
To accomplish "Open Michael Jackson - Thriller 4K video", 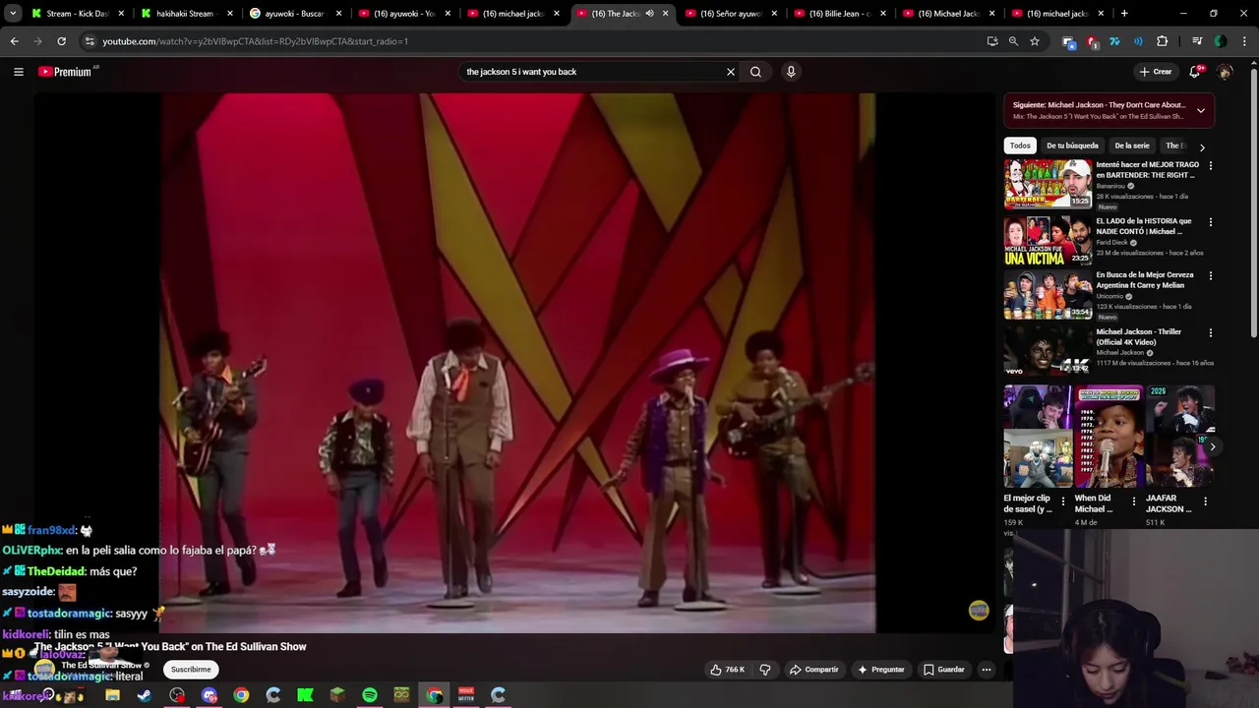I will pyautogui.click(x=1048, y=351).
